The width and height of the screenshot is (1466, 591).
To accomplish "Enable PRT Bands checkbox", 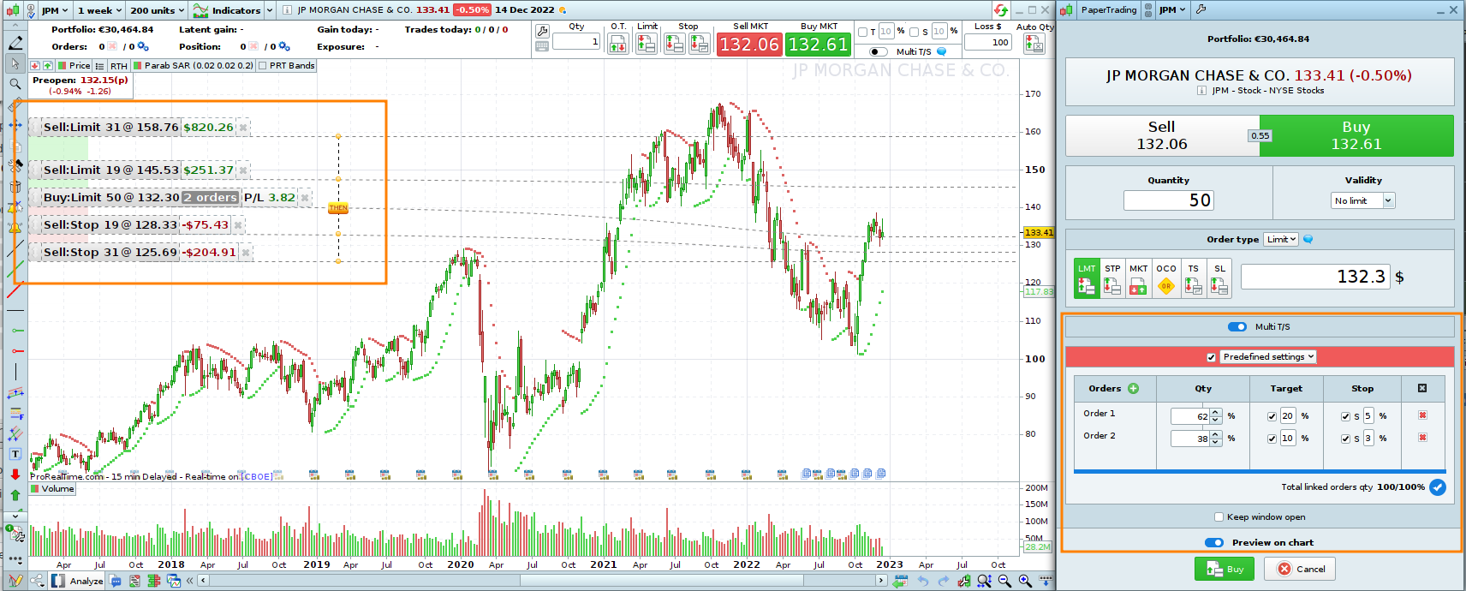I will pyautogui.click(x=262, y=66).
